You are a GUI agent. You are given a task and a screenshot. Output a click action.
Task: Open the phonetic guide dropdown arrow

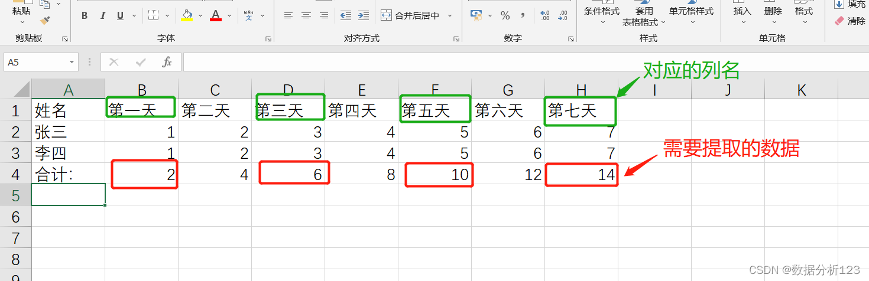click(x=262, y=16)
